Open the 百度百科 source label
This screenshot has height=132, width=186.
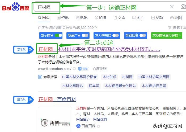[88, 126]
